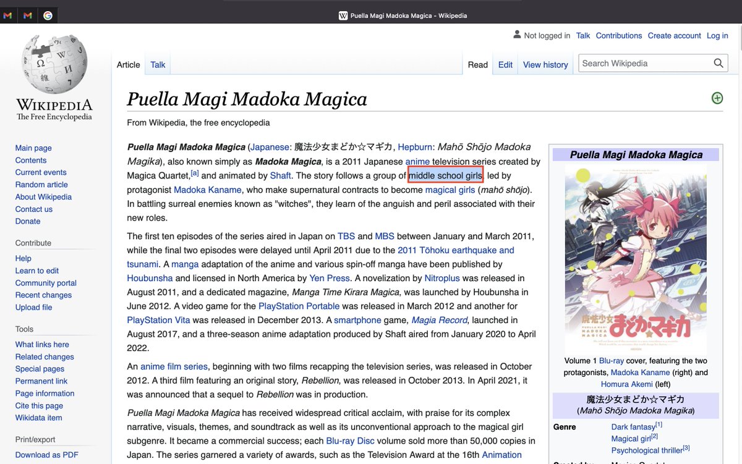This screenshot has width=742, height=464.
Task: Open Upload file link
Action: (x=33, y=307)
